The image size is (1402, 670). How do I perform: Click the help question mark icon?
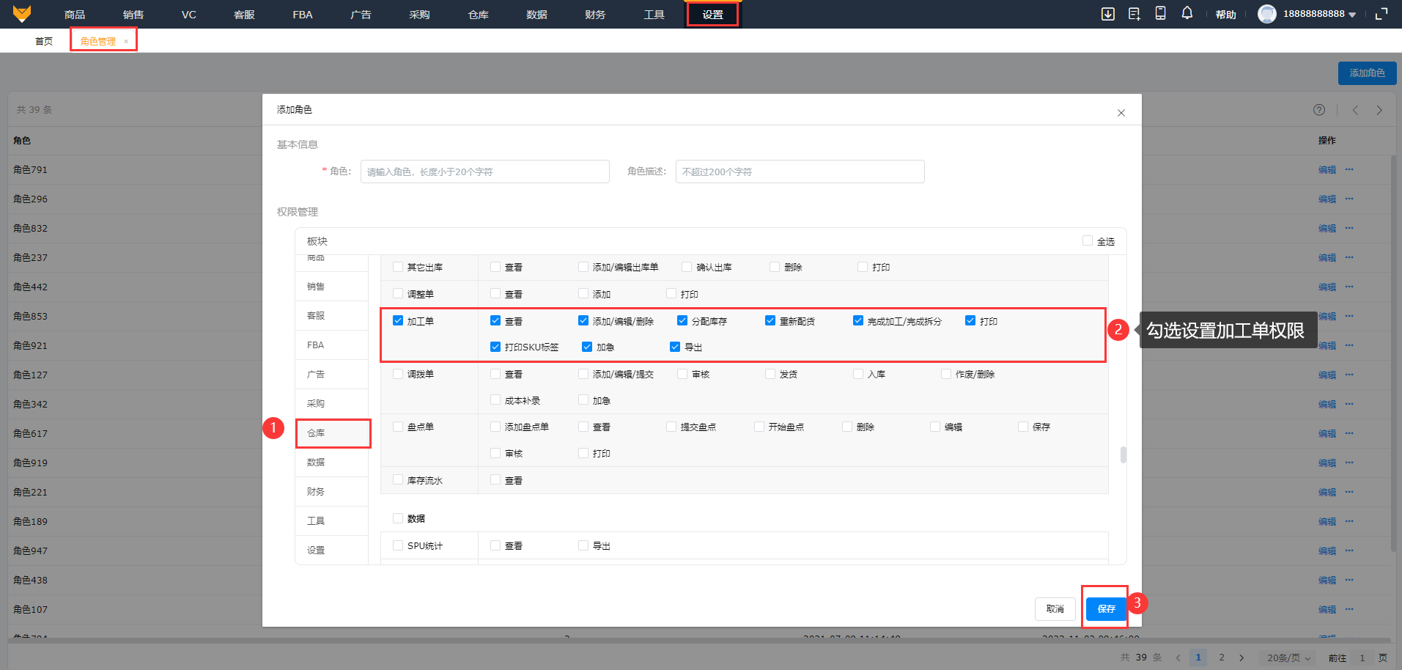click(x=1318, y=110)
